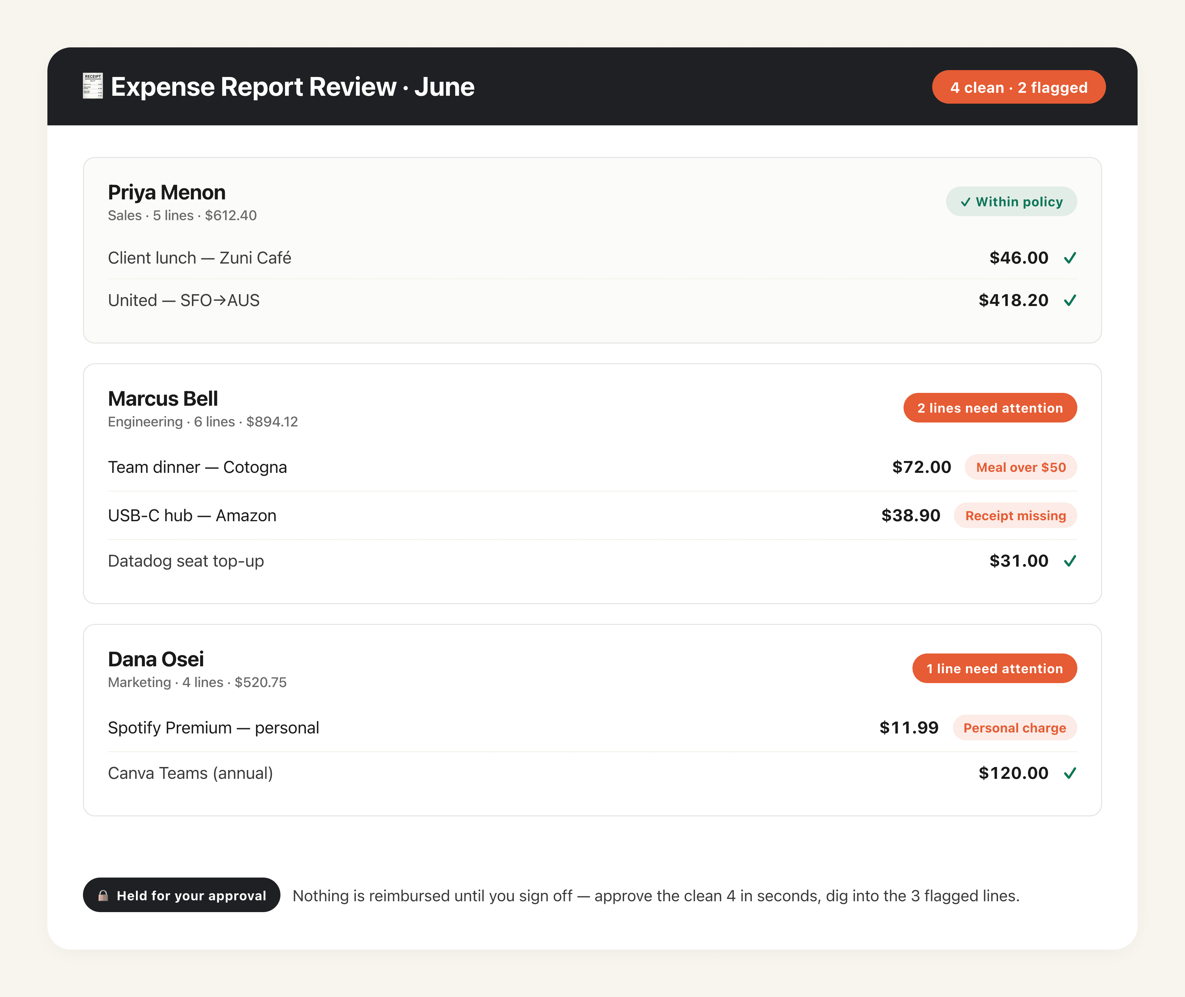Click 'Marketing · 4 lines · $520.75' summary
The height and width of the screenshot is (997, 1185).
(x=197, y=682)
